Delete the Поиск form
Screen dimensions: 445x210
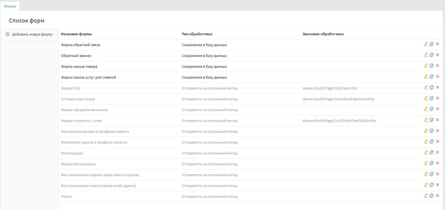pyautogui.click(x=438, y=196)
